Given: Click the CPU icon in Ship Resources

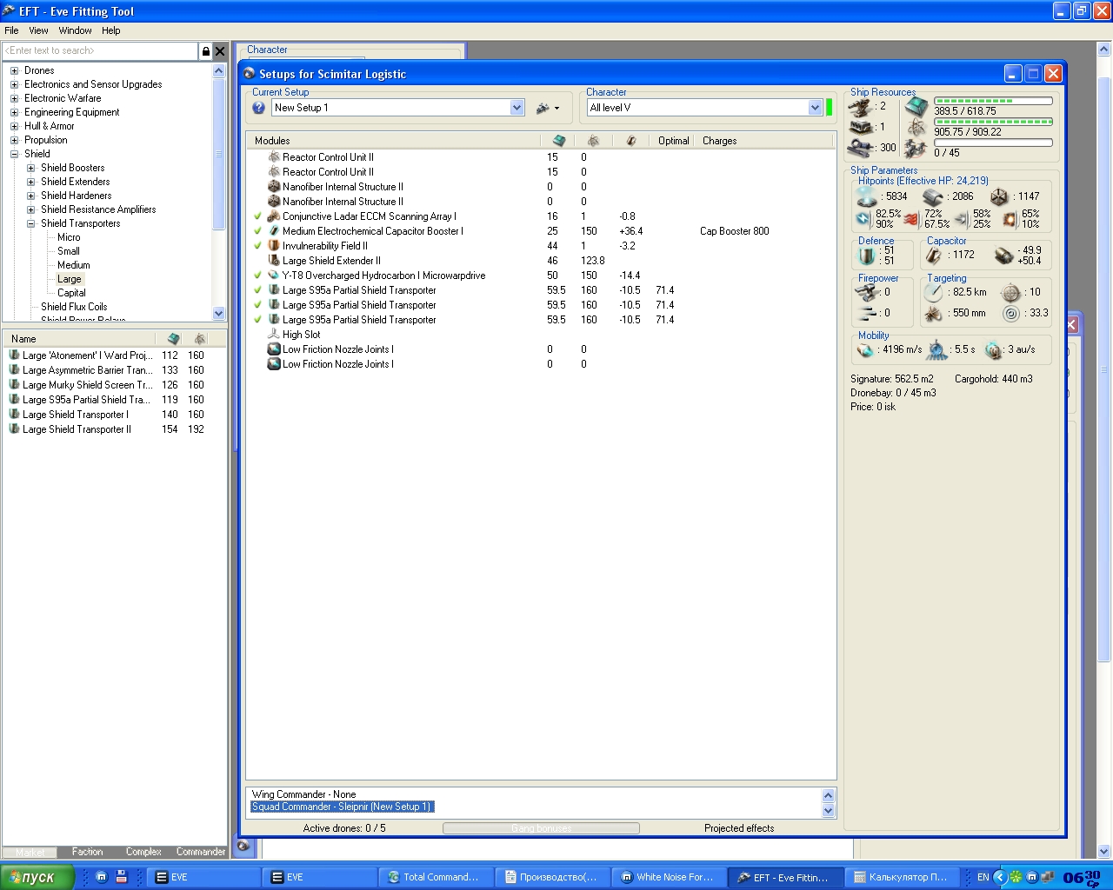Looking at the screenshot, I should point(916,107).
